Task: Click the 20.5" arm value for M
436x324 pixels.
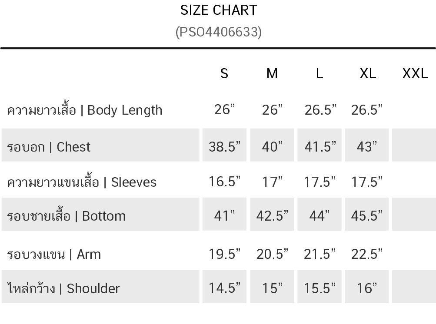Action: point(272,254)
